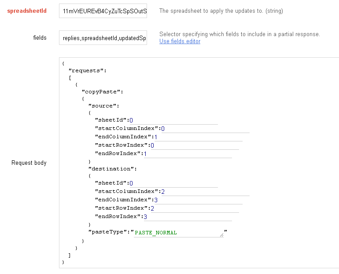Click the Selector specifying which fields description
This screenshot has width=339, height=274.
pyautogui.click(x=240, y=34)
